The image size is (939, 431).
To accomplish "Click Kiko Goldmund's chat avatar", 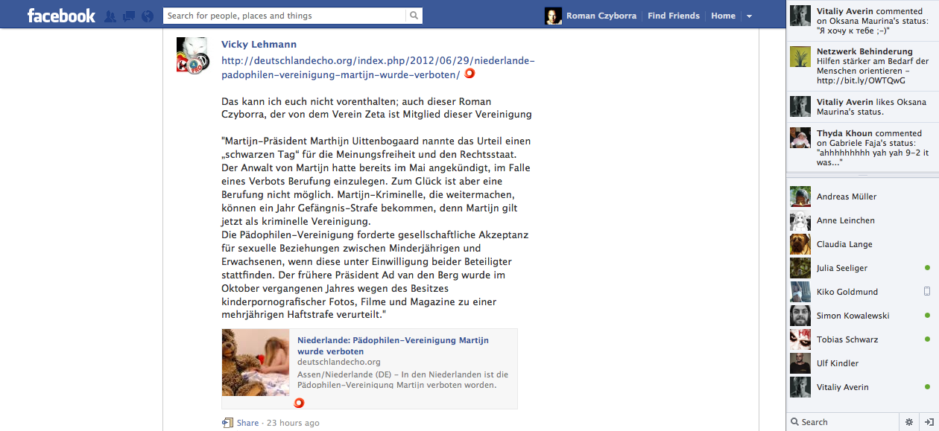I will click(x=800, y=292).
